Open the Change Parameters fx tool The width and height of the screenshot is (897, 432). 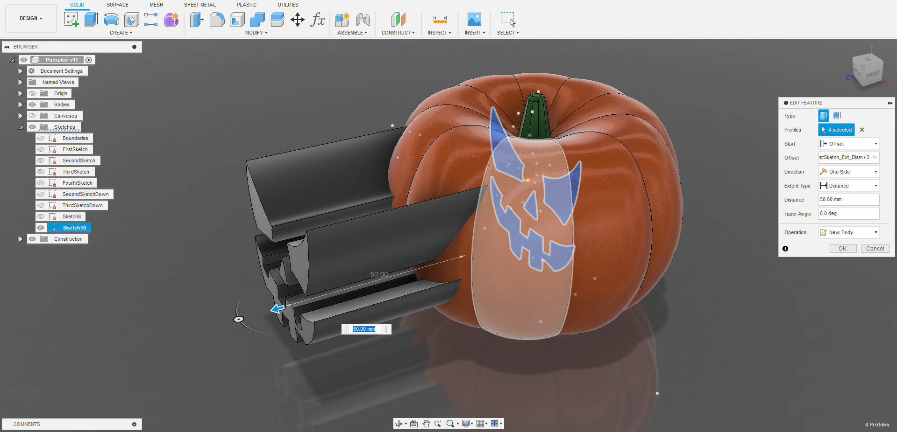318,20
